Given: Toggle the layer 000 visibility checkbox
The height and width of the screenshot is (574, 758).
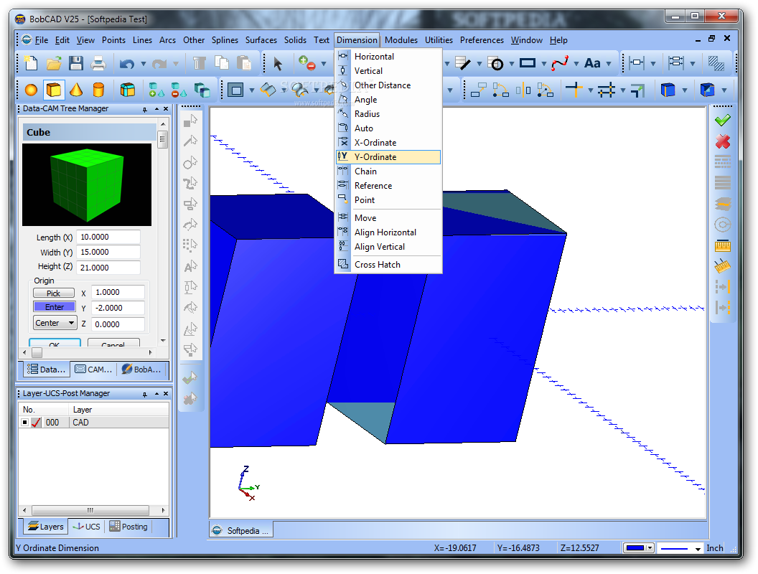Looking at the screenshot, I should pos(24,423).
